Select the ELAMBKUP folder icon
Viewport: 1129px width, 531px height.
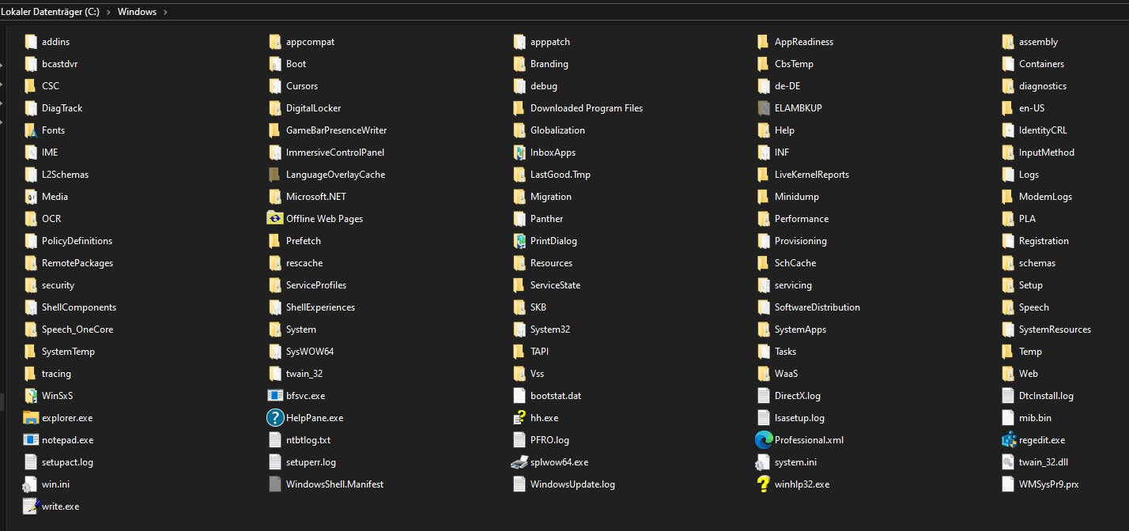(763, 108)
